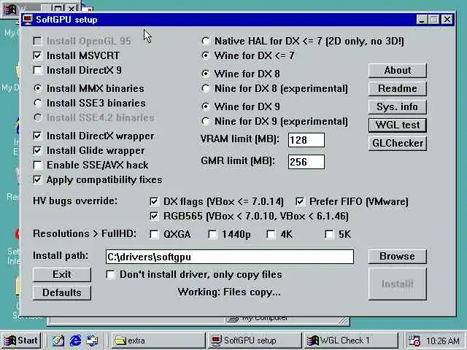Select Wine for DX <= 7 option
The width and height of the screenshot is (467, 350).
(x=206, y=55)
